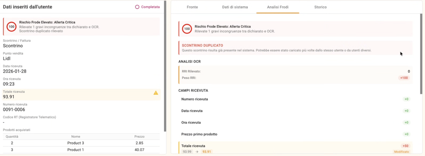Click the 100 risk score circle in left panel

[12, 27]
